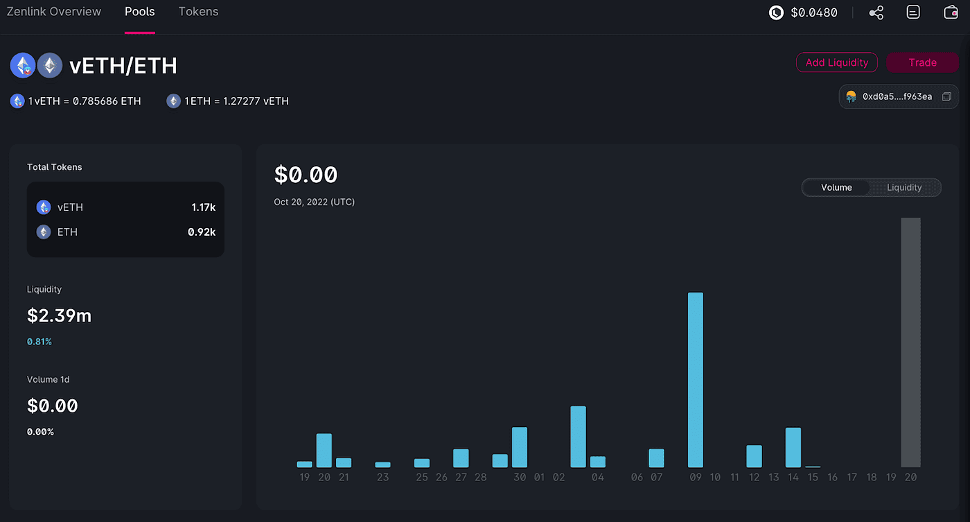Switch chart to Liquidity view

[904, 188]
